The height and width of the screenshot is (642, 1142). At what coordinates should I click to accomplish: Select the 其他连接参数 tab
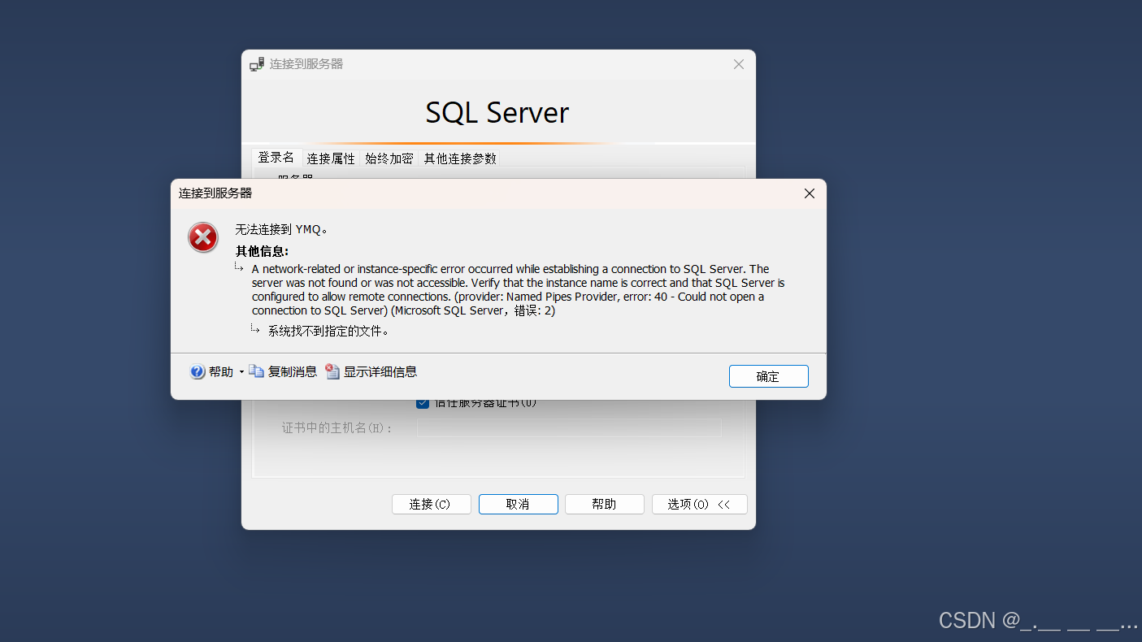pos(460,158)
